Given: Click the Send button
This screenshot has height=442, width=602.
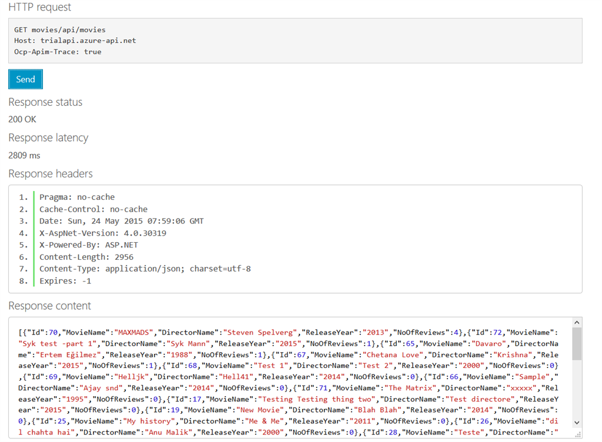Looking at the screenshot, I should point(25,79).
